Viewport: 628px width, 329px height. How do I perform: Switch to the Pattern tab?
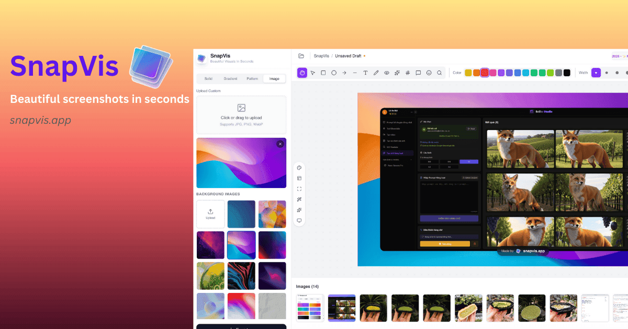(x=252, y=79)
